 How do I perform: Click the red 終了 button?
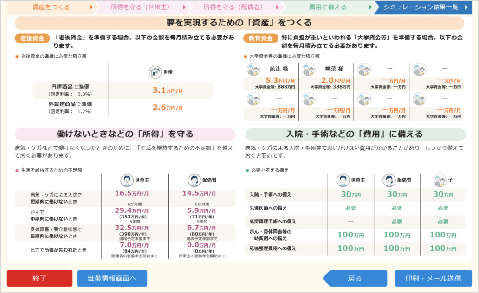(x=40, y=278)
